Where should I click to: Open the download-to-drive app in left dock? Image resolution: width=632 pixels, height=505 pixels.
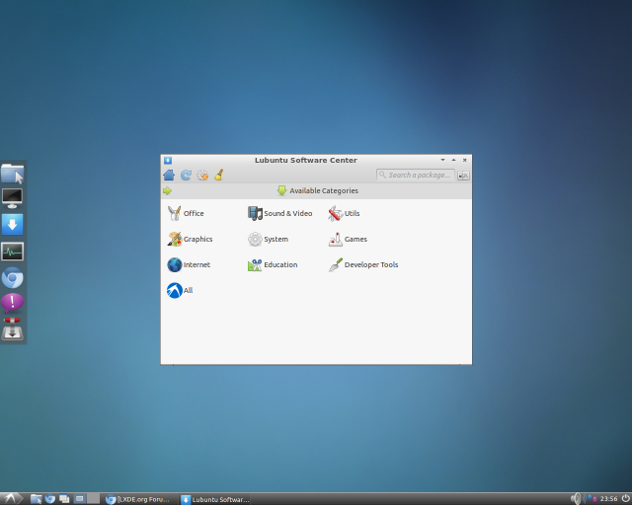pos(12,329)
